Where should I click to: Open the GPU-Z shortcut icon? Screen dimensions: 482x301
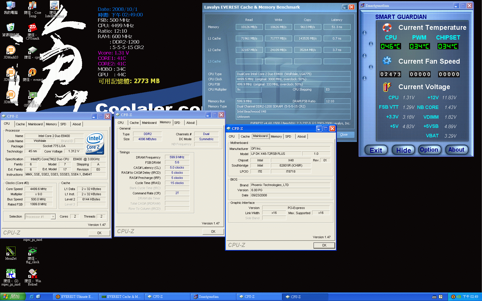(32, 99)
